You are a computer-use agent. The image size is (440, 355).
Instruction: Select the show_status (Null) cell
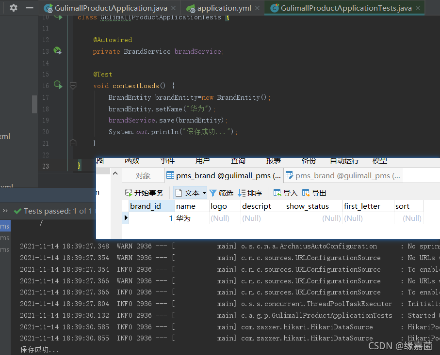(314, 218)
